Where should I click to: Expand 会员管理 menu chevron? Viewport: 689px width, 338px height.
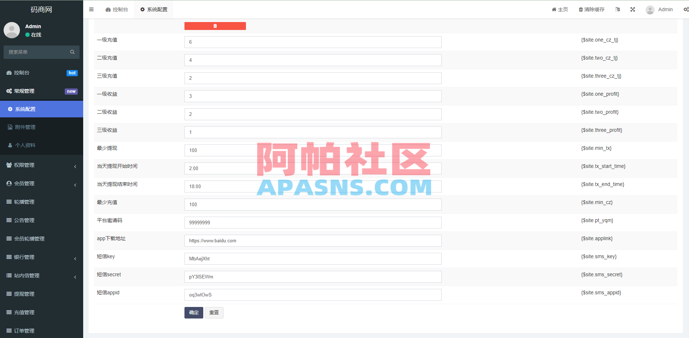[x=75, y=185]
